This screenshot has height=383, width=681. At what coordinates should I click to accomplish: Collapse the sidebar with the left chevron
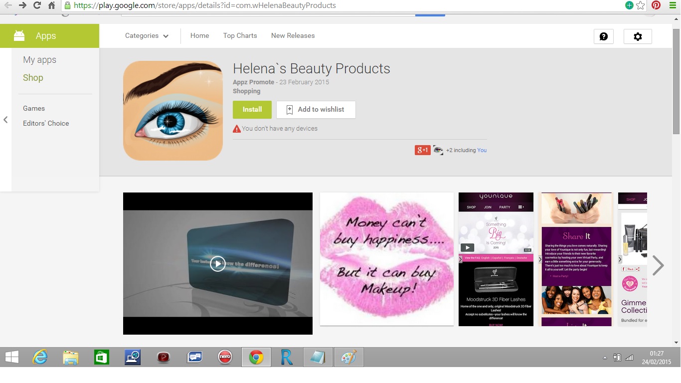[x=5, y=120]
